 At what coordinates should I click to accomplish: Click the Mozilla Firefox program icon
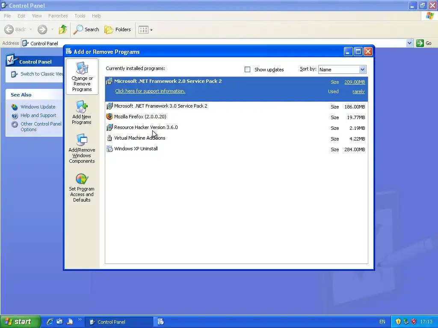[109, 117]
